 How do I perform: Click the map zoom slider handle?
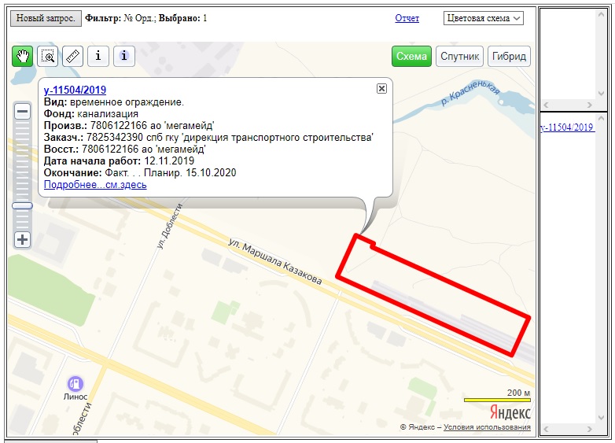(x=23, y=205)
